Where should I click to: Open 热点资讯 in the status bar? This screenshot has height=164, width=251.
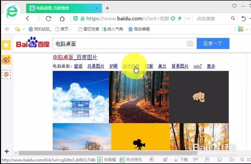click(131, 160)
